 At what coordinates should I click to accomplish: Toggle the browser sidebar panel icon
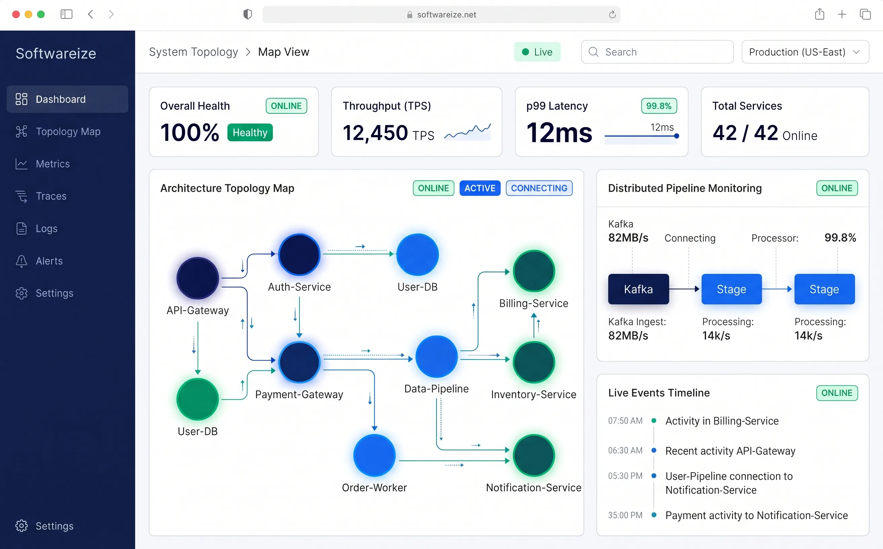(x=67, y=14)
